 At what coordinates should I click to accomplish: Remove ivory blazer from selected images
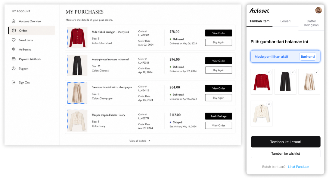pos(269,104)
